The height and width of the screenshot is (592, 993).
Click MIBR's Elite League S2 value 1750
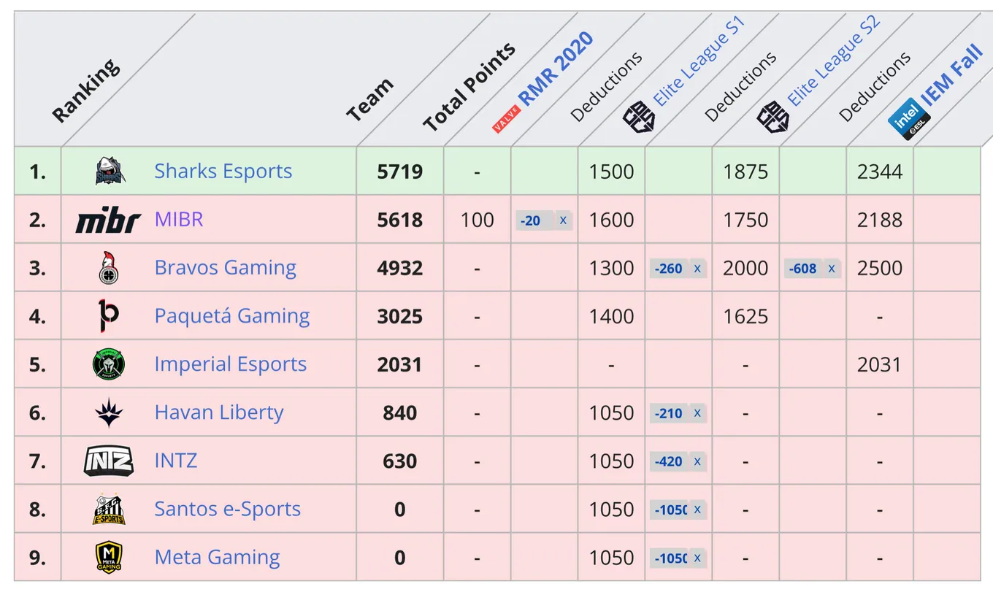click(745, 220)
